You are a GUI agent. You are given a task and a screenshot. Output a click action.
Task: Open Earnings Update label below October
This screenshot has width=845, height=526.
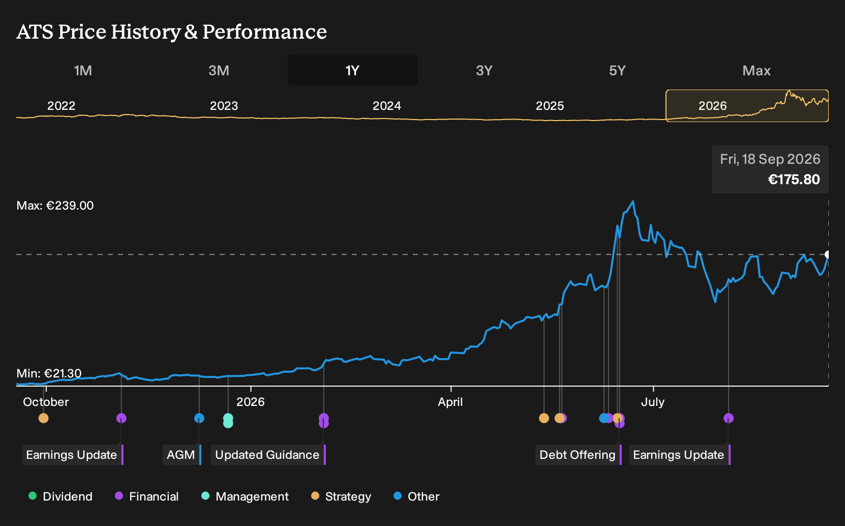tap(72, 455)
